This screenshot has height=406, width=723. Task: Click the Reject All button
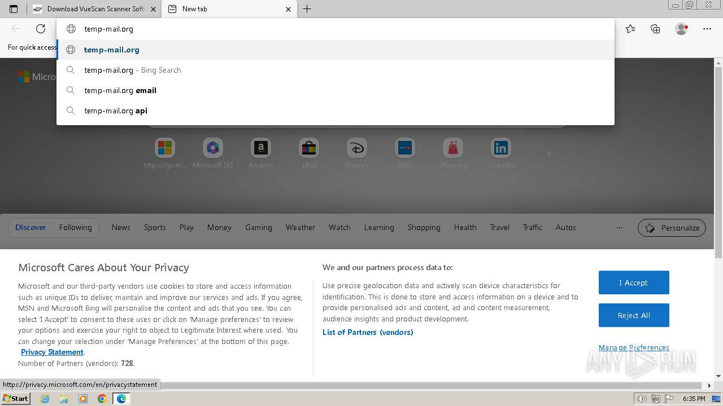[634, 315]
